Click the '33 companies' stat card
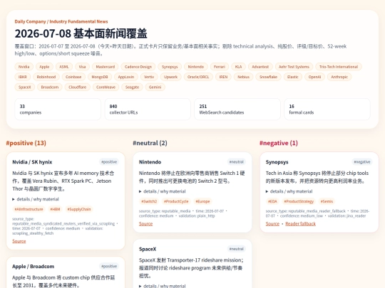Image resolution: width=385 pixels, height=288 pixels. point(58,110)
